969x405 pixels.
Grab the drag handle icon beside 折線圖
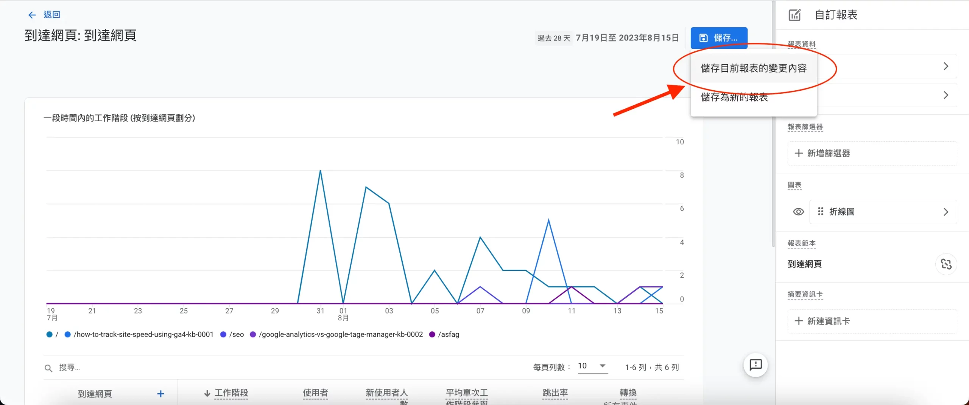click(x=820, y=212)
